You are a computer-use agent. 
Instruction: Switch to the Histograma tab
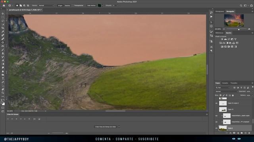(219, 11)
